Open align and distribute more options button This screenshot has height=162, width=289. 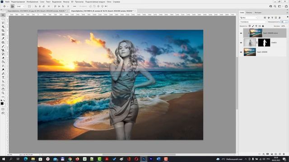[x=75, y=6]
